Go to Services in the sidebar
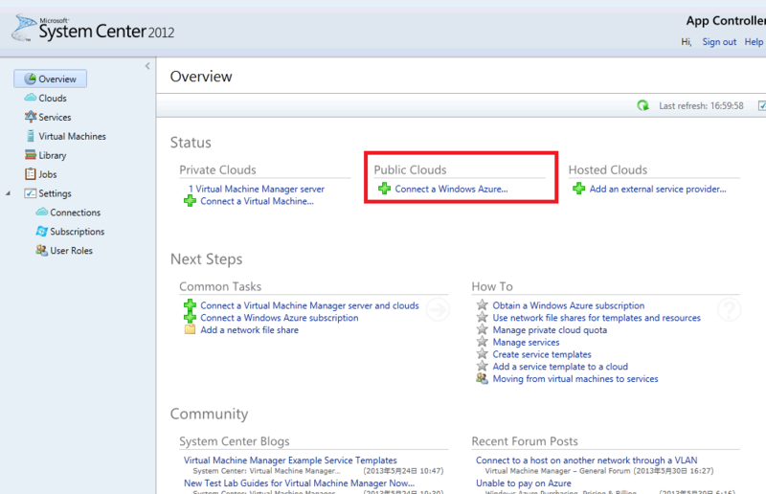Image resolution: width=766 pixels, height=494 pixels. click(55, 117)
